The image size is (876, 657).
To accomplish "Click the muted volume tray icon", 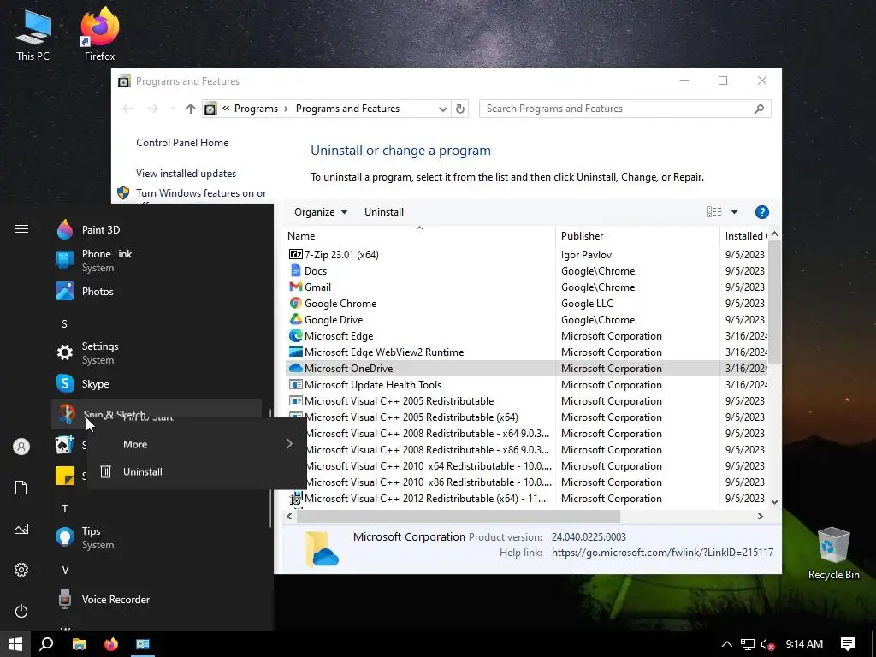I will pyautogui.click(x=768, y=645).
